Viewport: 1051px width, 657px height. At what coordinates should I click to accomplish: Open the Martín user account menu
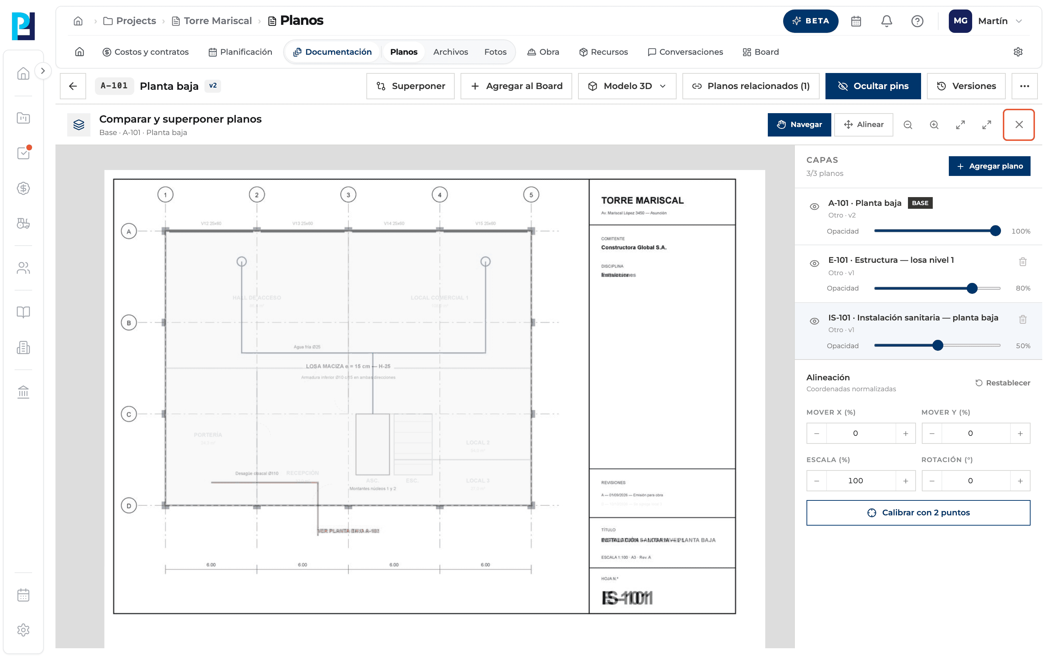tap(986, 21)
